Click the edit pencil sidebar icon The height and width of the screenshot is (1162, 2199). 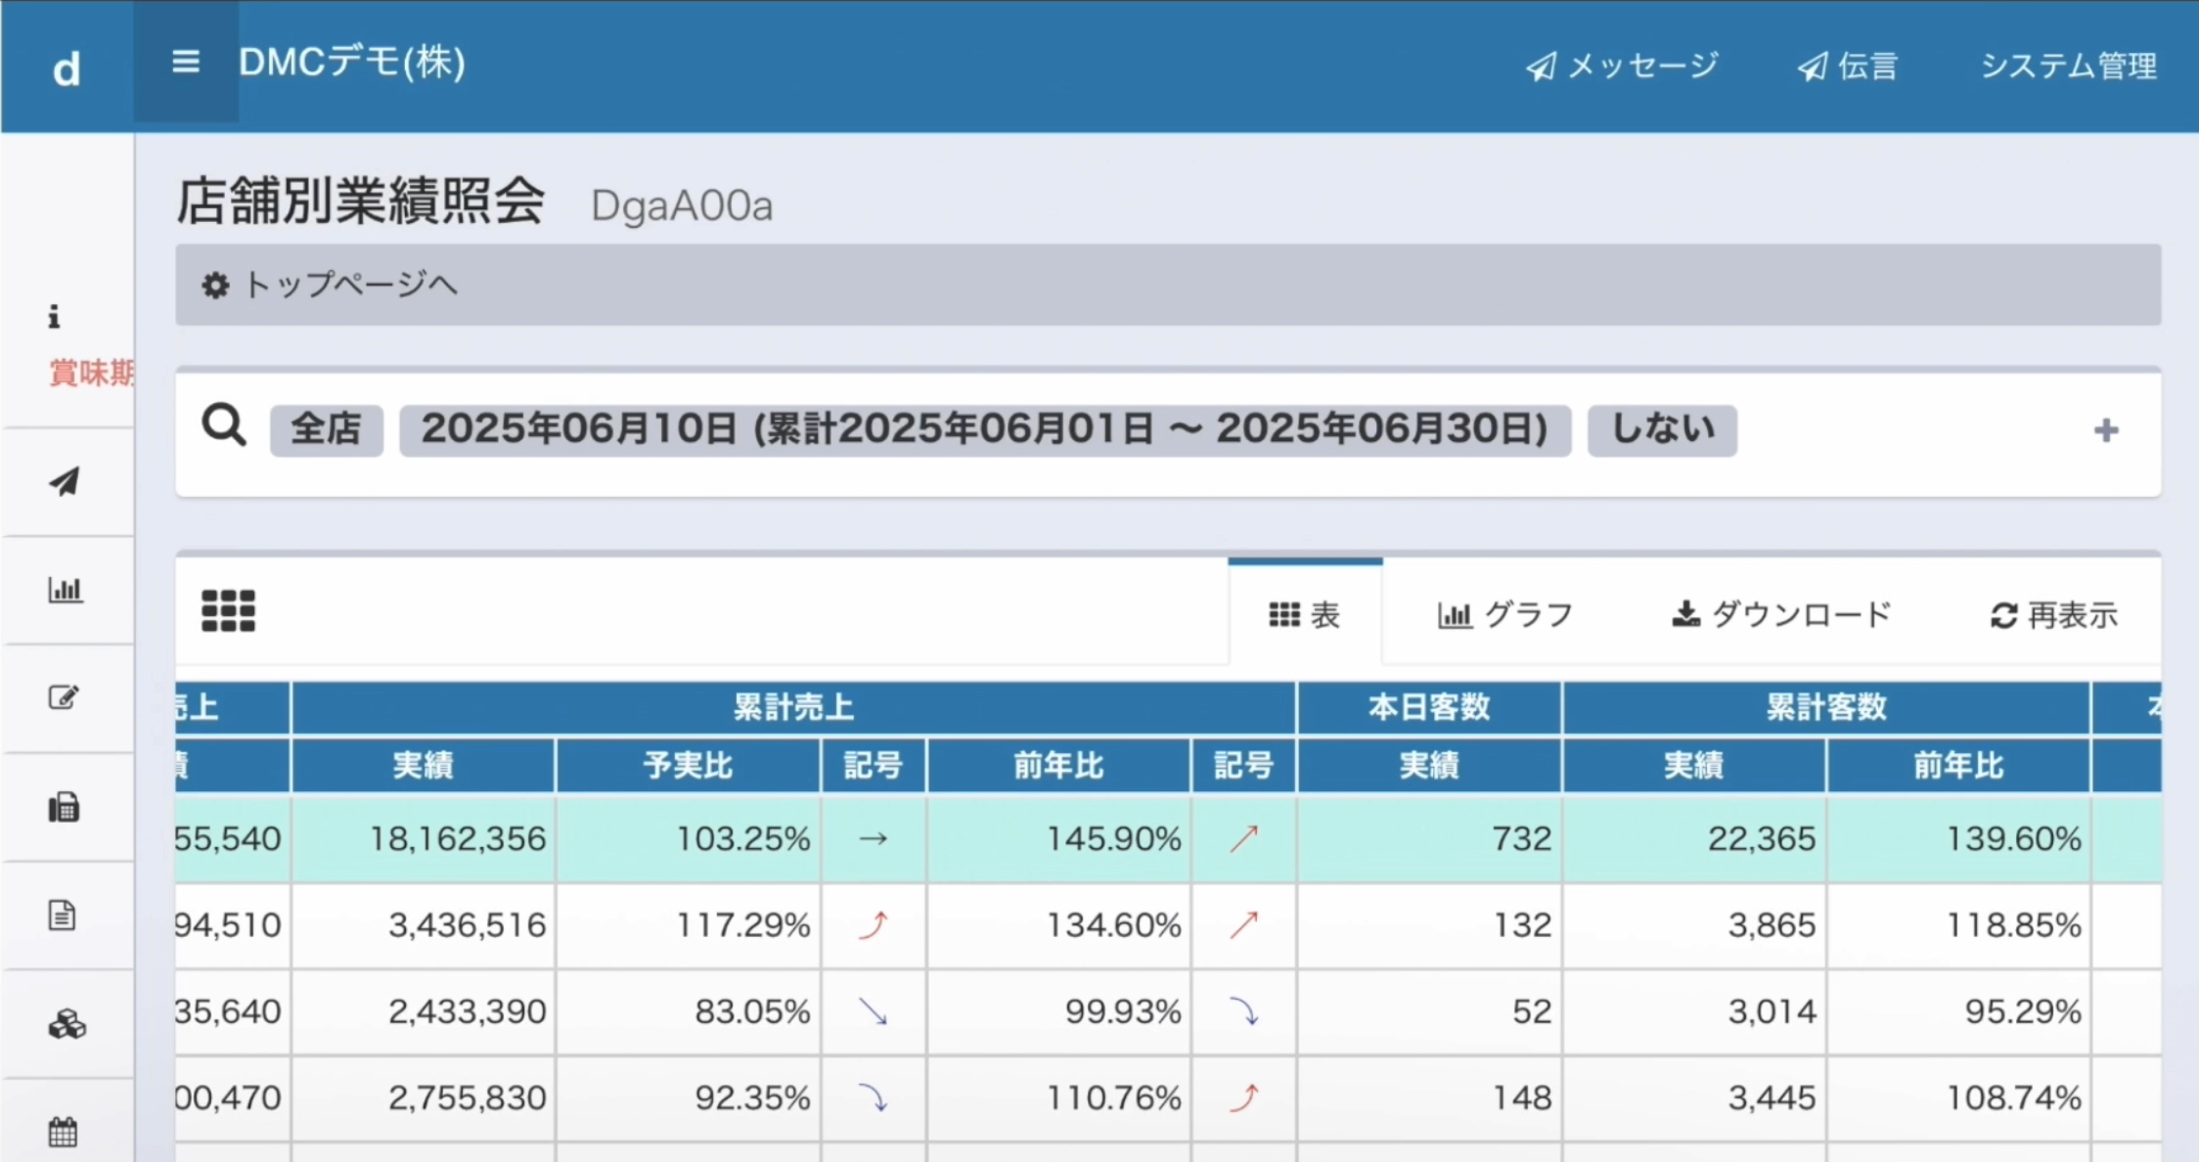[64, 698]
